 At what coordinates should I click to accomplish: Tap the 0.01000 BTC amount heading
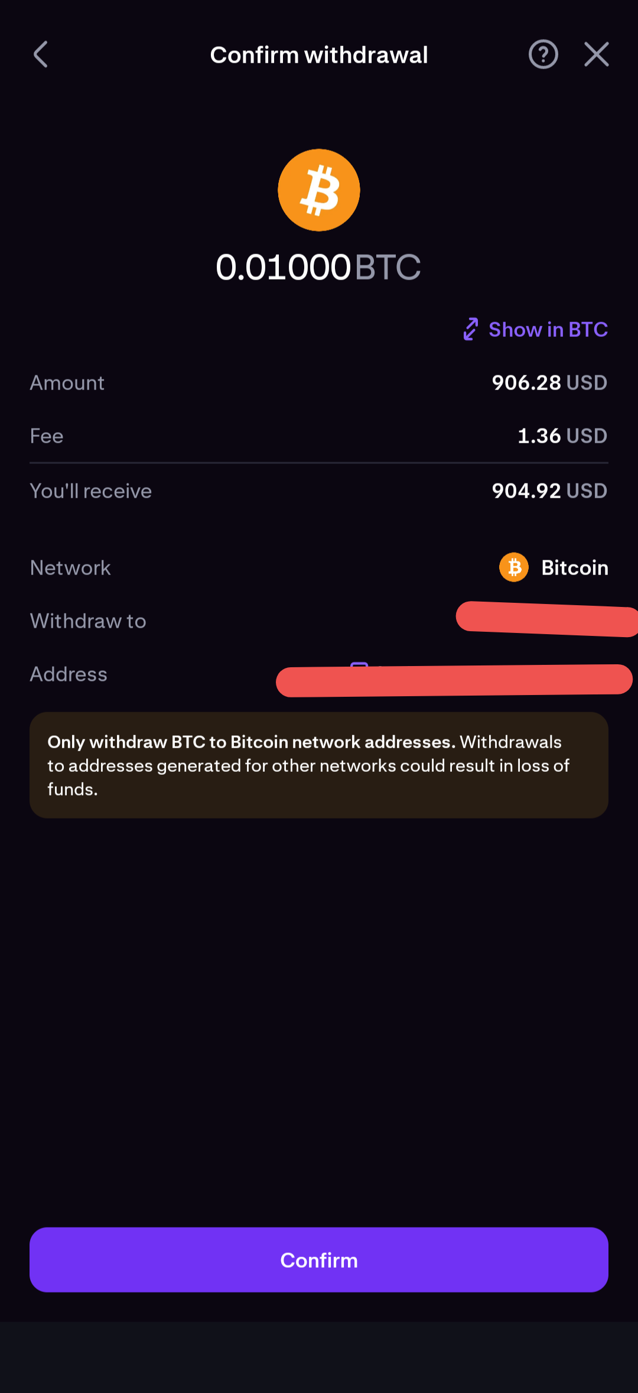pyautogui.click(x=318, y=267)
